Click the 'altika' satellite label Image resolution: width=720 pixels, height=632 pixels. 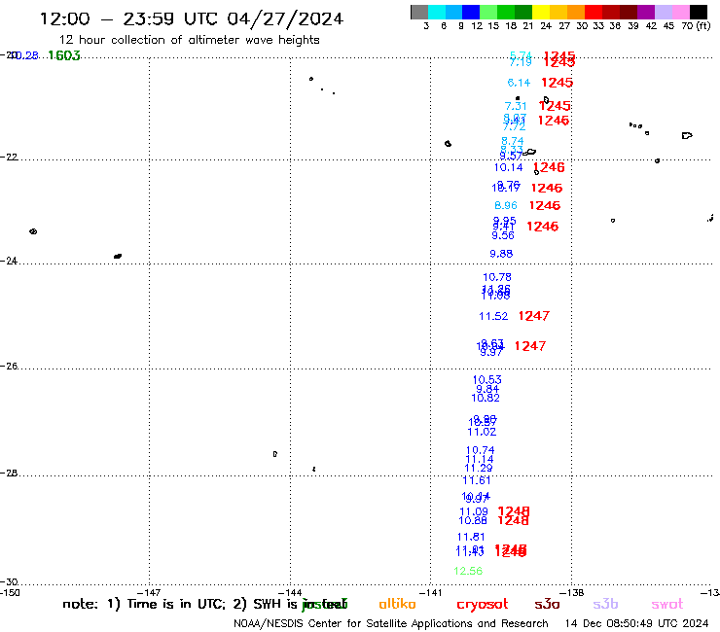[397, 604]
